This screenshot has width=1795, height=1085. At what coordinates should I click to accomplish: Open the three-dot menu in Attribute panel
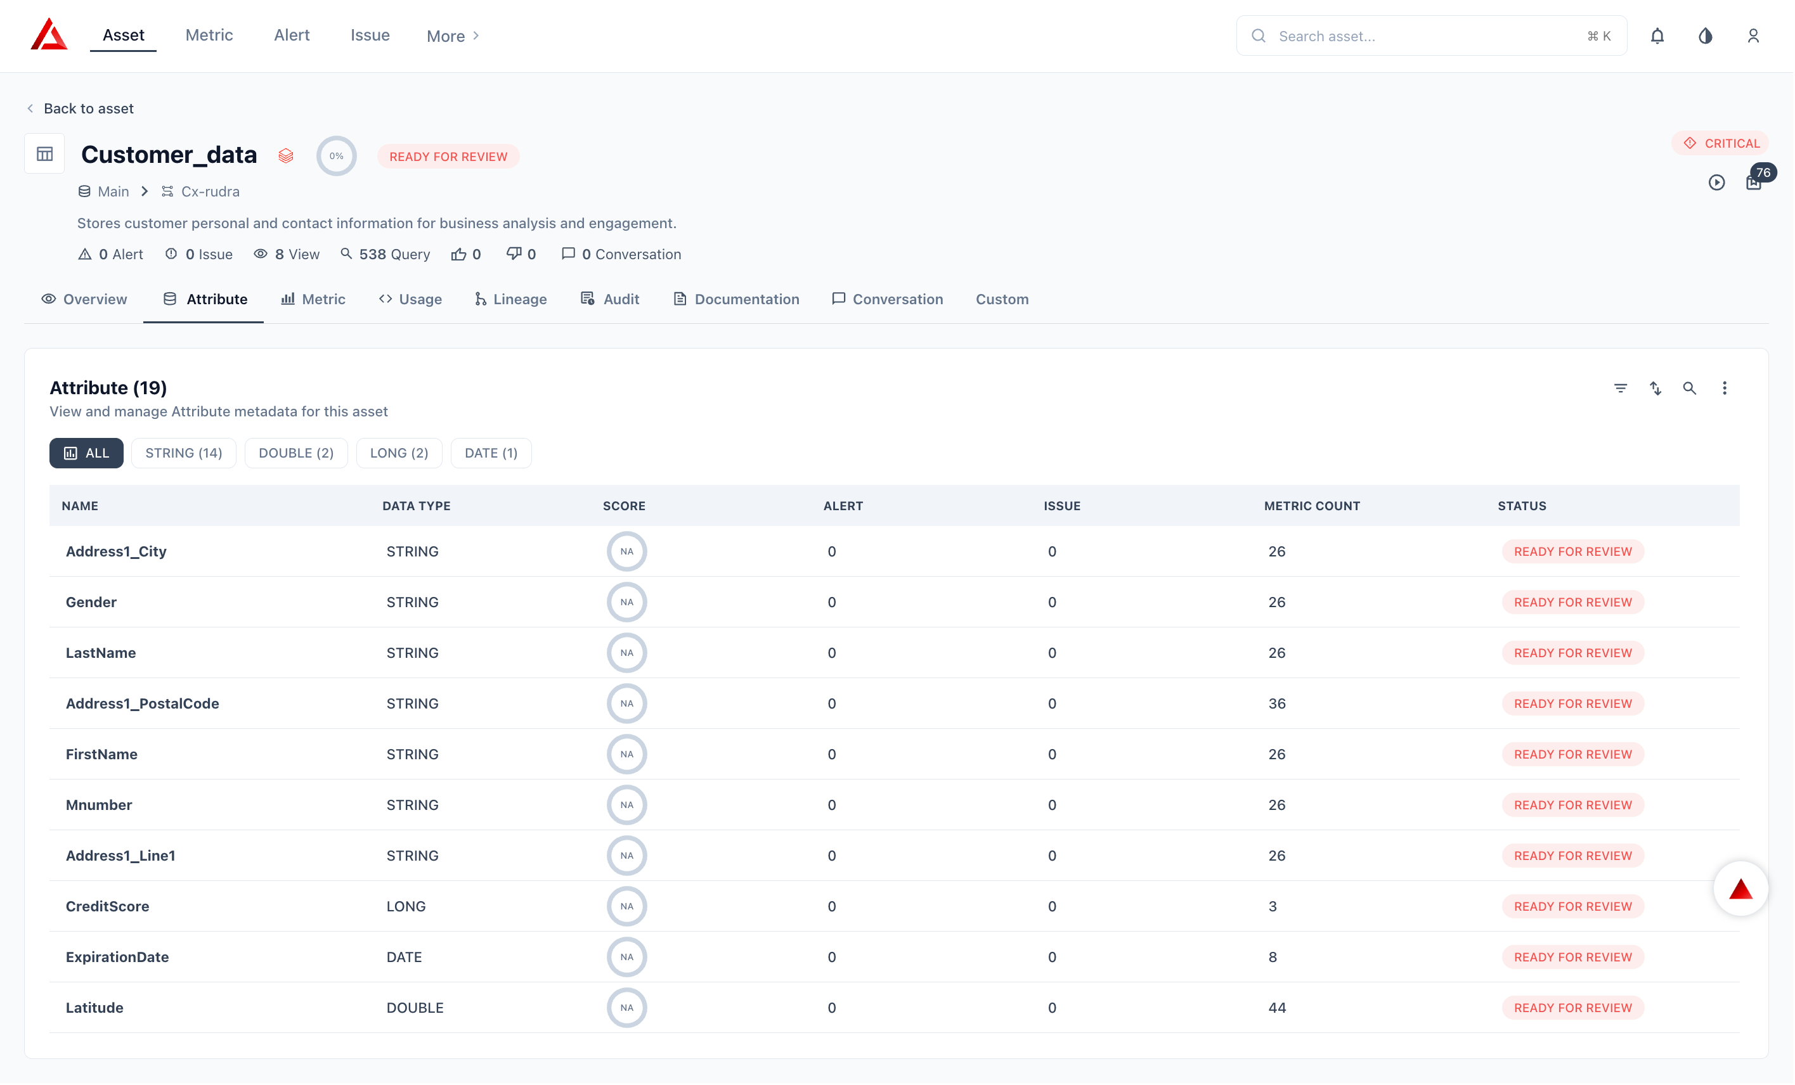point(1725,388)
